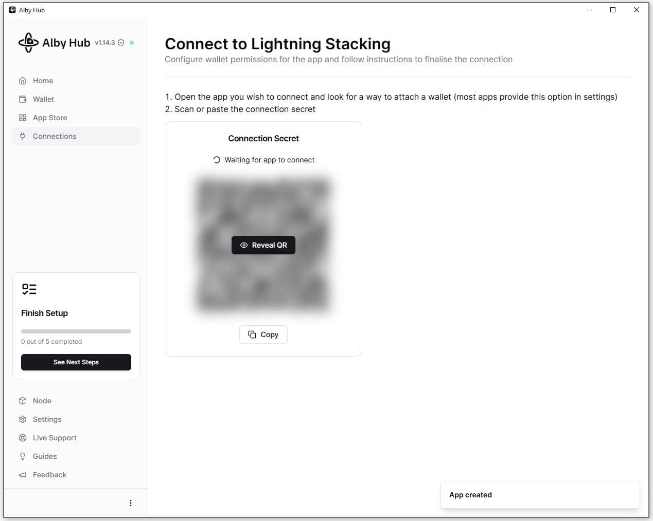
Task: Click the Node cube icon
Action: click(x=23, y=401)
